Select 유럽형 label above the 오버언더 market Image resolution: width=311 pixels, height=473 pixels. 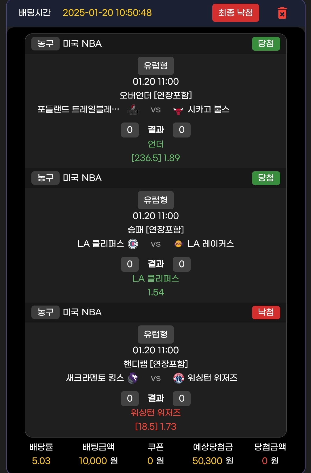coord(155,66)
